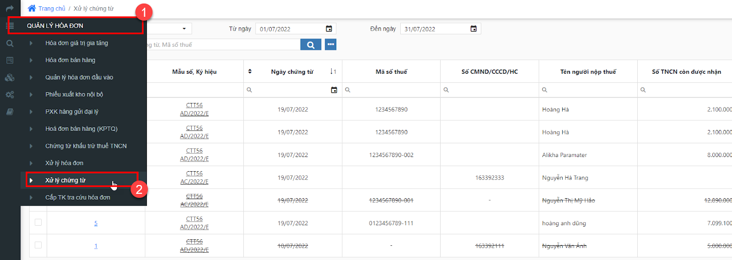
Task: Click Xử lý chứng từ breadcrumb text
Action: pos(93,8)
